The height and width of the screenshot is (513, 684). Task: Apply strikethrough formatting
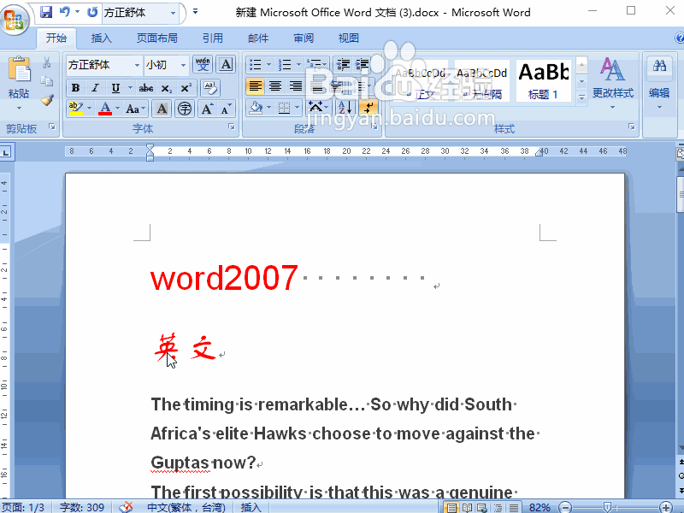pyautogui.click(x=146, y=88)
